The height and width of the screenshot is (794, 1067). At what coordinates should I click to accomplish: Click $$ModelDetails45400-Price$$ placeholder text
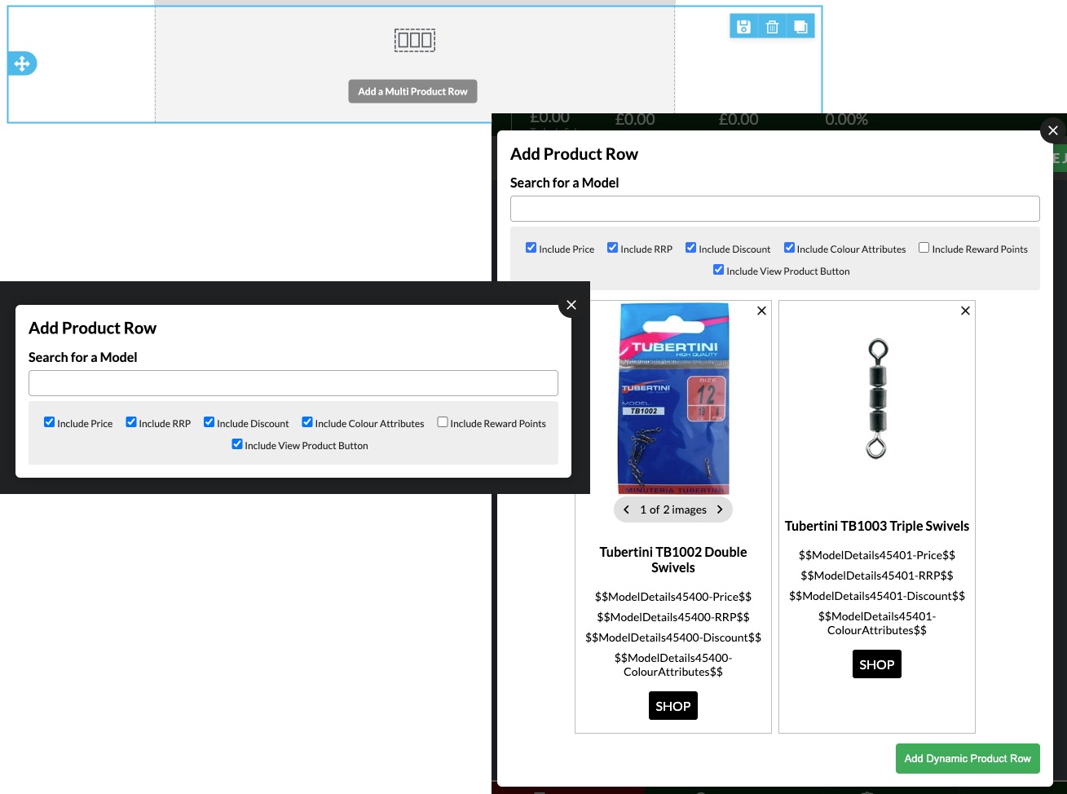coord(673,597)
